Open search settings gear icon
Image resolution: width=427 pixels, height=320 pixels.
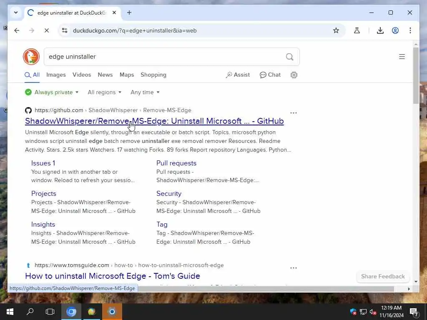(294, 75)
